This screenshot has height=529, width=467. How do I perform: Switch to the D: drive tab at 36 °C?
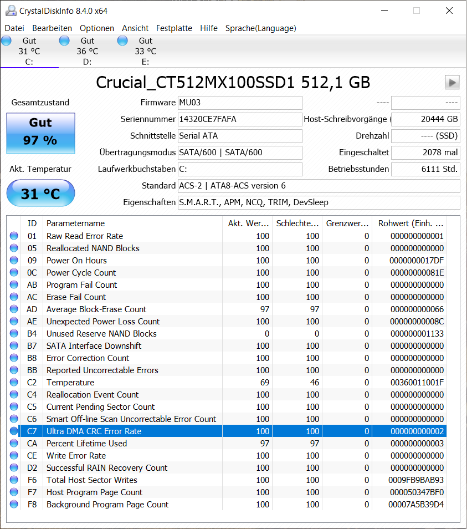pyautogui.click(x=88, y=51)
